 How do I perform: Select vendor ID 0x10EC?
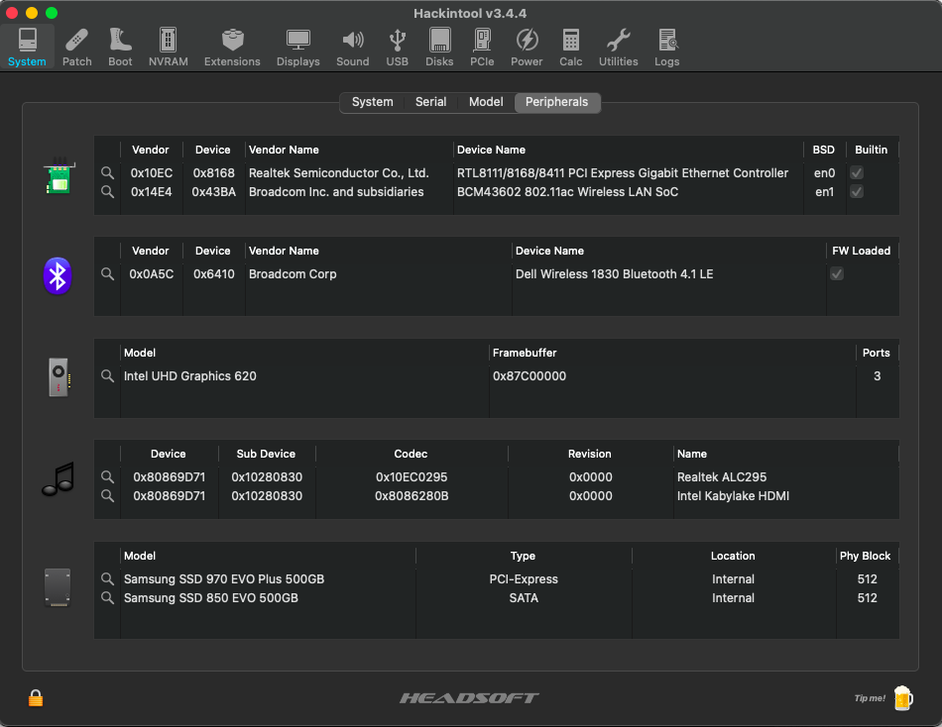(152, 173)
